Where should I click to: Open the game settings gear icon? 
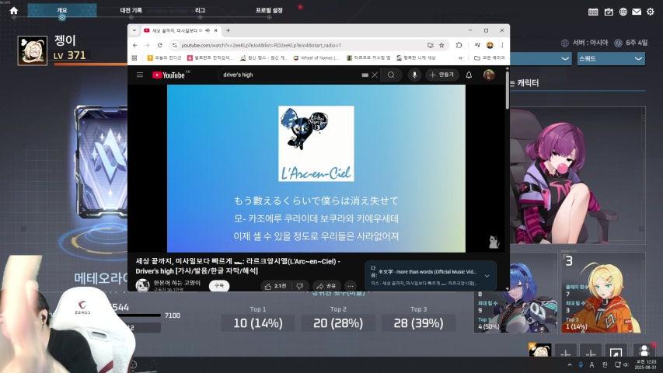(651, 12)
